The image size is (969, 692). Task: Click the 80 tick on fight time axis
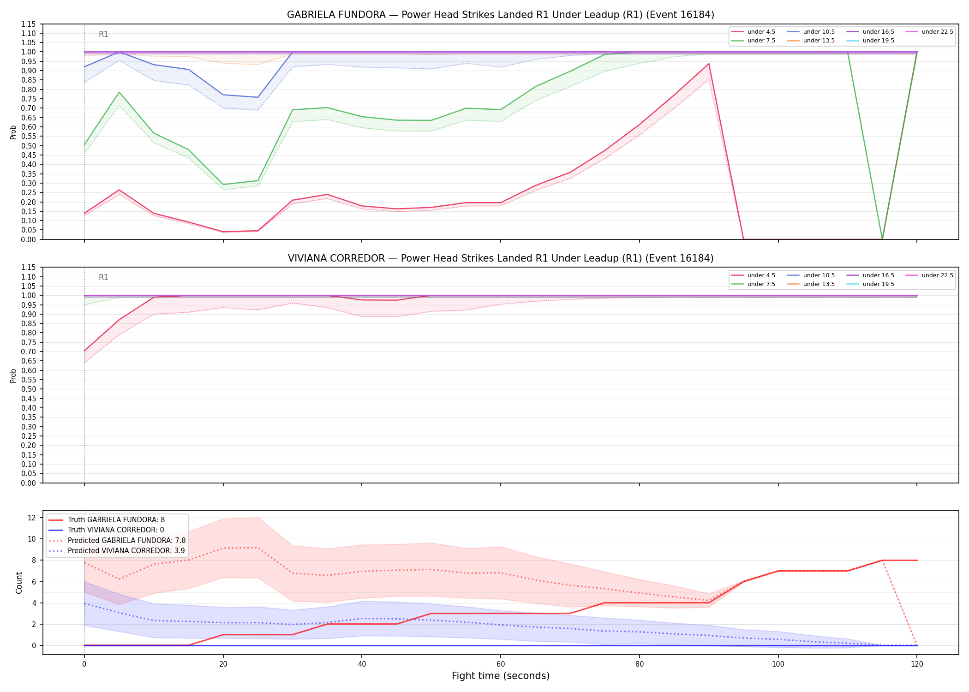point(640,664)
